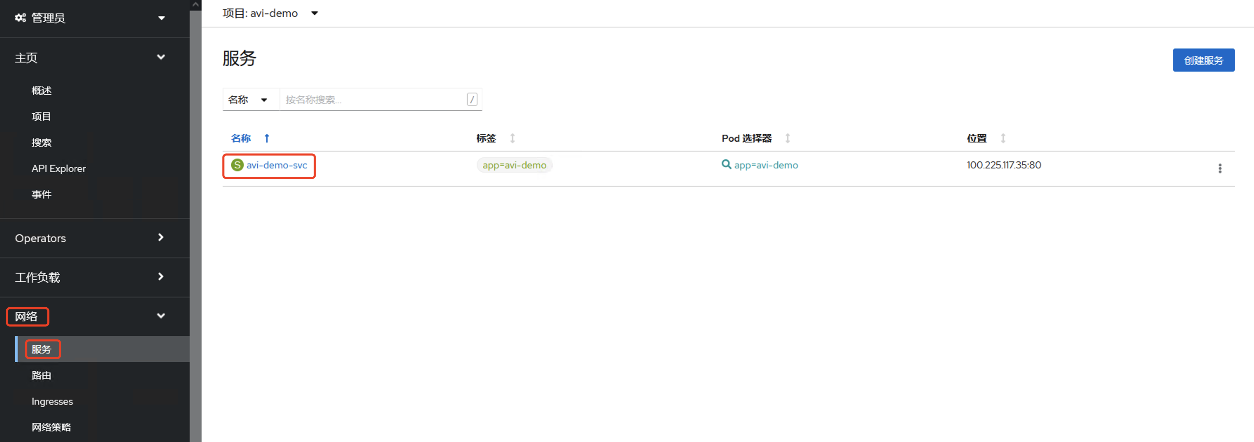Image resolution: width=1254 pixels, height=442 pixels.
Task: Click the administrator gears icon
Action: point(20,18)
